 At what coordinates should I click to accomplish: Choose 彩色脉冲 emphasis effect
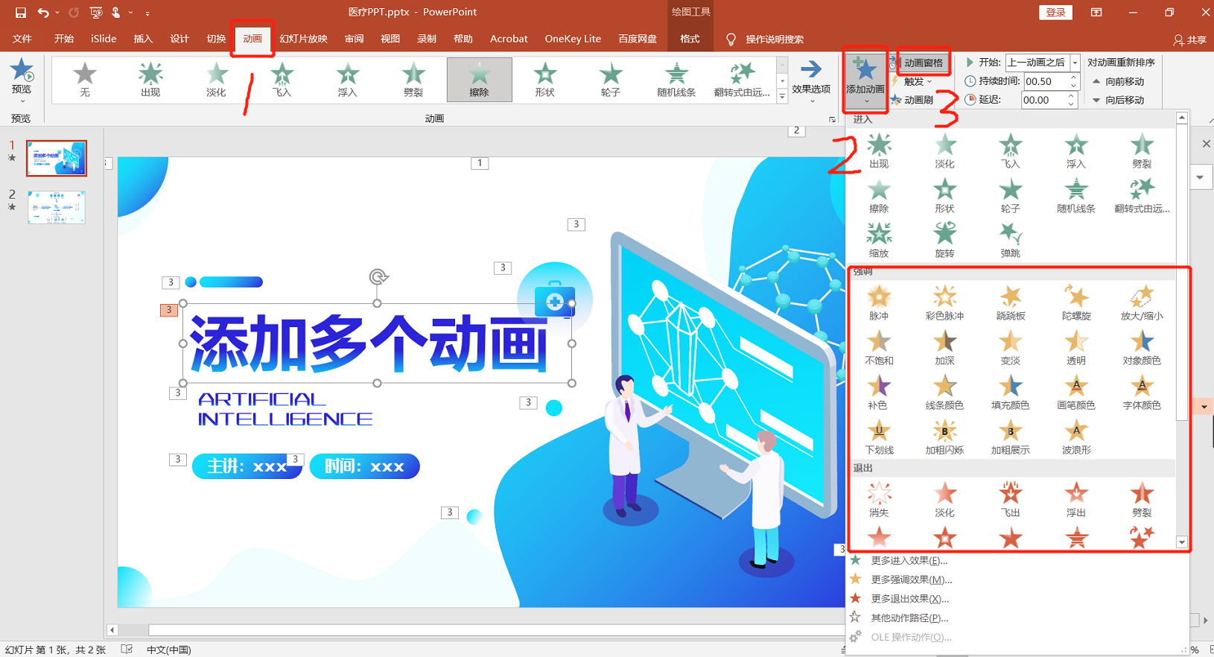point(944,303)
